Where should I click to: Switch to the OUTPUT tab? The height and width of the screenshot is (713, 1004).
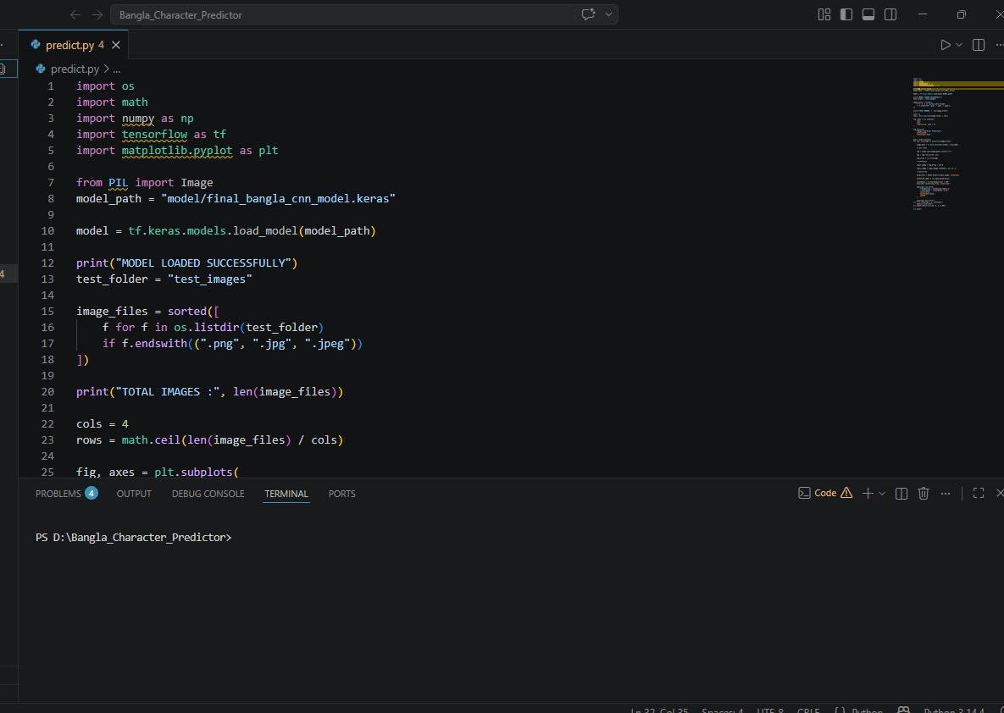pos(134,494)
